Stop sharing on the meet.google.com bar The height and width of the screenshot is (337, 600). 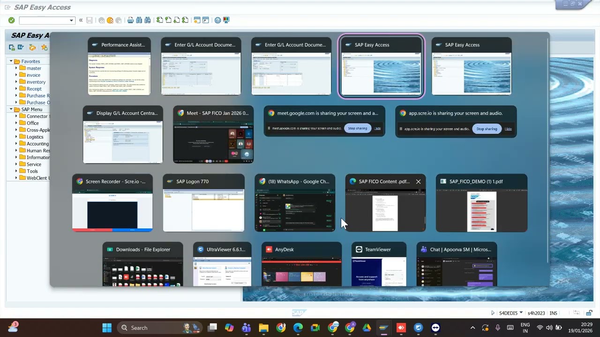click(x=357, y=128)
